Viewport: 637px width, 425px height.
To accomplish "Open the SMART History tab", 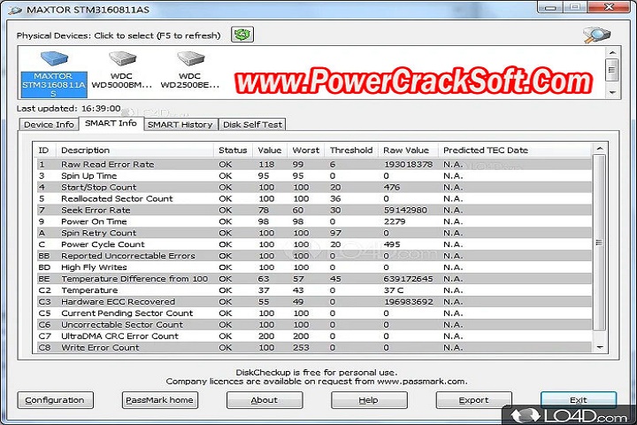I will tap(180, 125).
